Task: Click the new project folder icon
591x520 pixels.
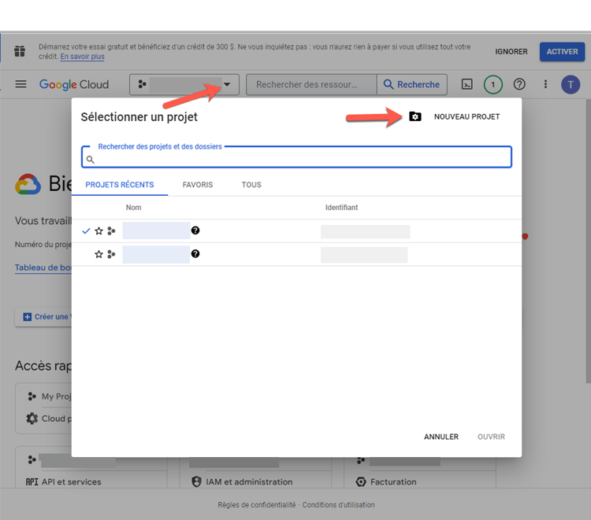Action: (x=415, y=116)
